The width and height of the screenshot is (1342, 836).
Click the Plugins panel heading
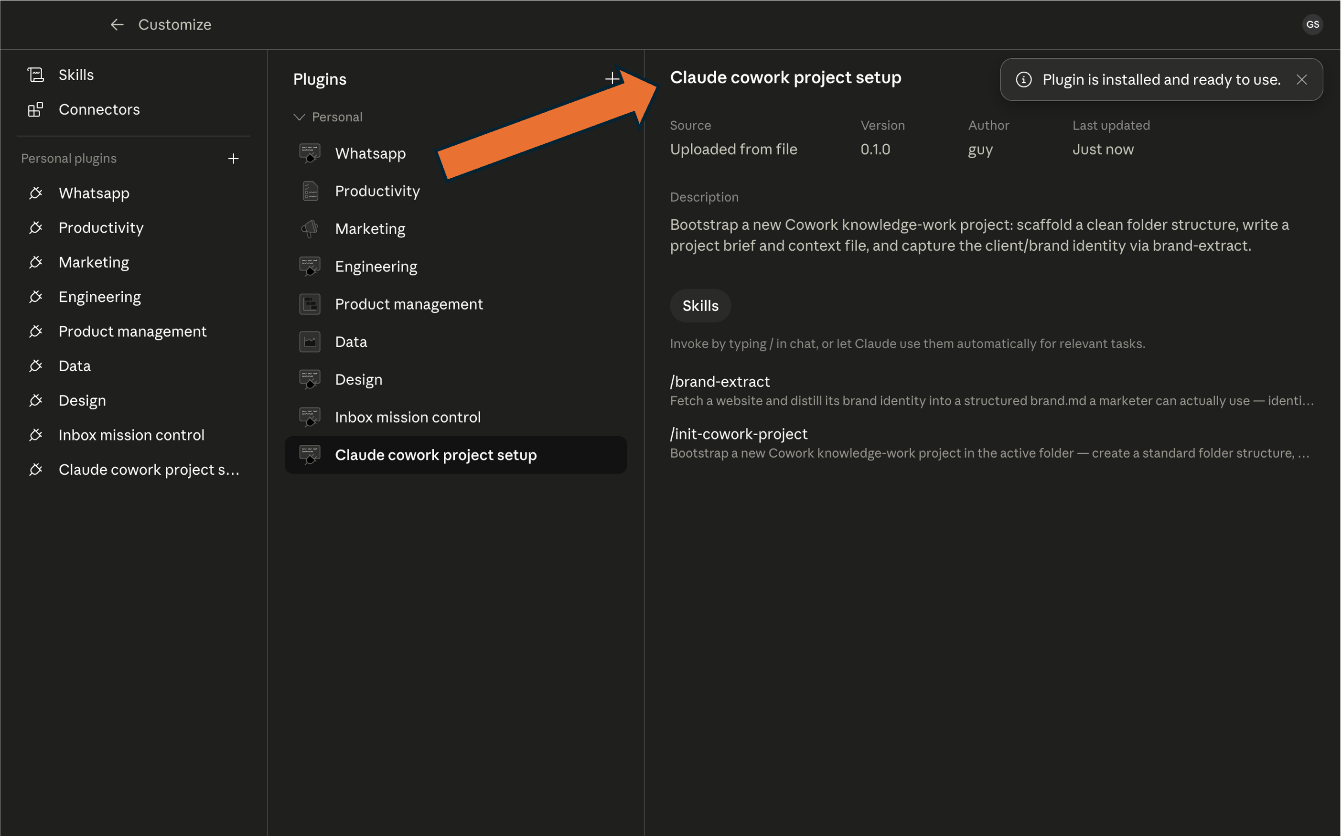click(x=320, y=79)
